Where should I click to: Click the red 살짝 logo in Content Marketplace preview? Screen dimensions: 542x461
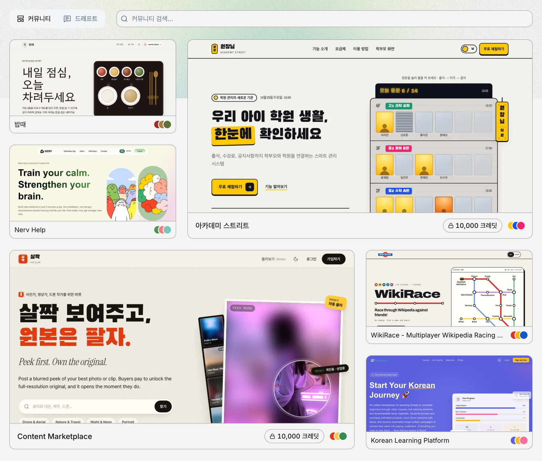(23, 259)
